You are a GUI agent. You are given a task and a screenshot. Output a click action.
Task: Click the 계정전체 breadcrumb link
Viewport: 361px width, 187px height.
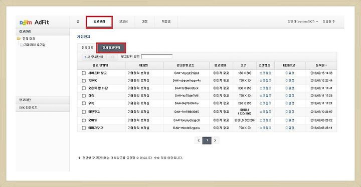coord(84,37)
